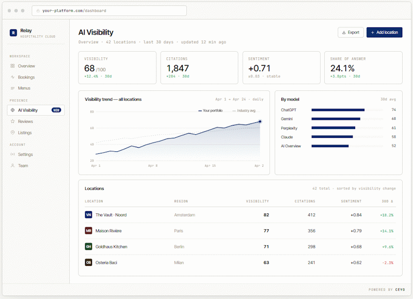Sort by the Location column header

[94, 201]
